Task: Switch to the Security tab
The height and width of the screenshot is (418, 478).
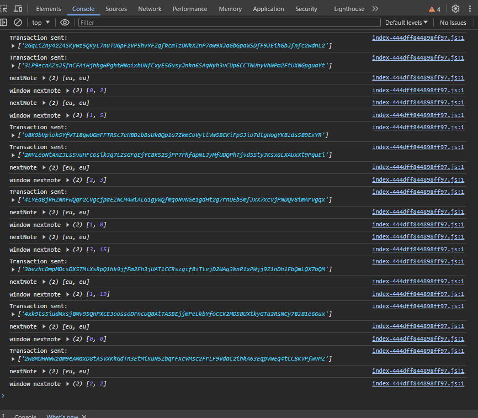Action: [x=306, y=9]
